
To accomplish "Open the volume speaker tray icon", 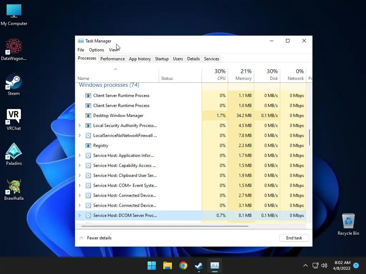I will 324,265.
